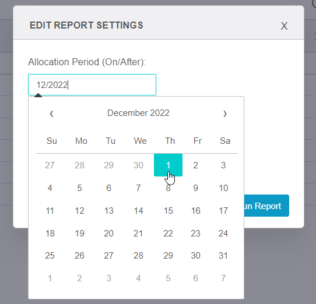316x304 pixels.
Task: Go to previous month in calendar
Action: click(51, 114)
